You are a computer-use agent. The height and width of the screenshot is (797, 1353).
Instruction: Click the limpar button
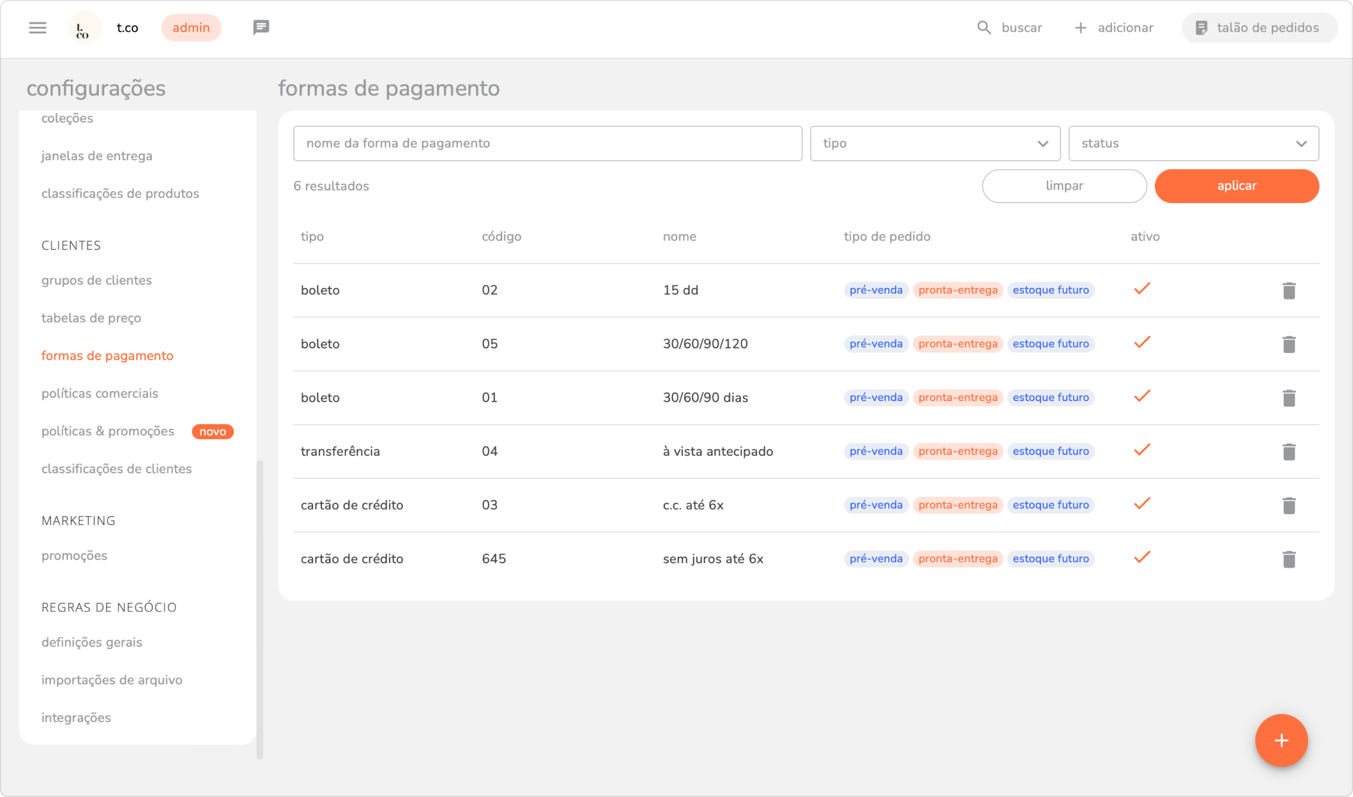click(1064, 186)
